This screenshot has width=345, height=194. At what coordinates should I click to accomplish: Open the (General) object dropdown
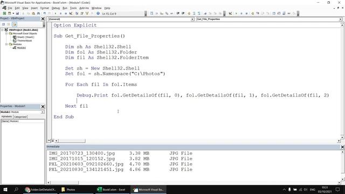(x=192, y=19)
